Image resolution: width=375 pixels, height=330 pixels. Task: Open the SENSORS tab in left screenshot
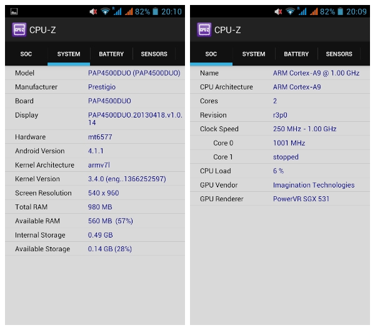[x=154, y=54]
